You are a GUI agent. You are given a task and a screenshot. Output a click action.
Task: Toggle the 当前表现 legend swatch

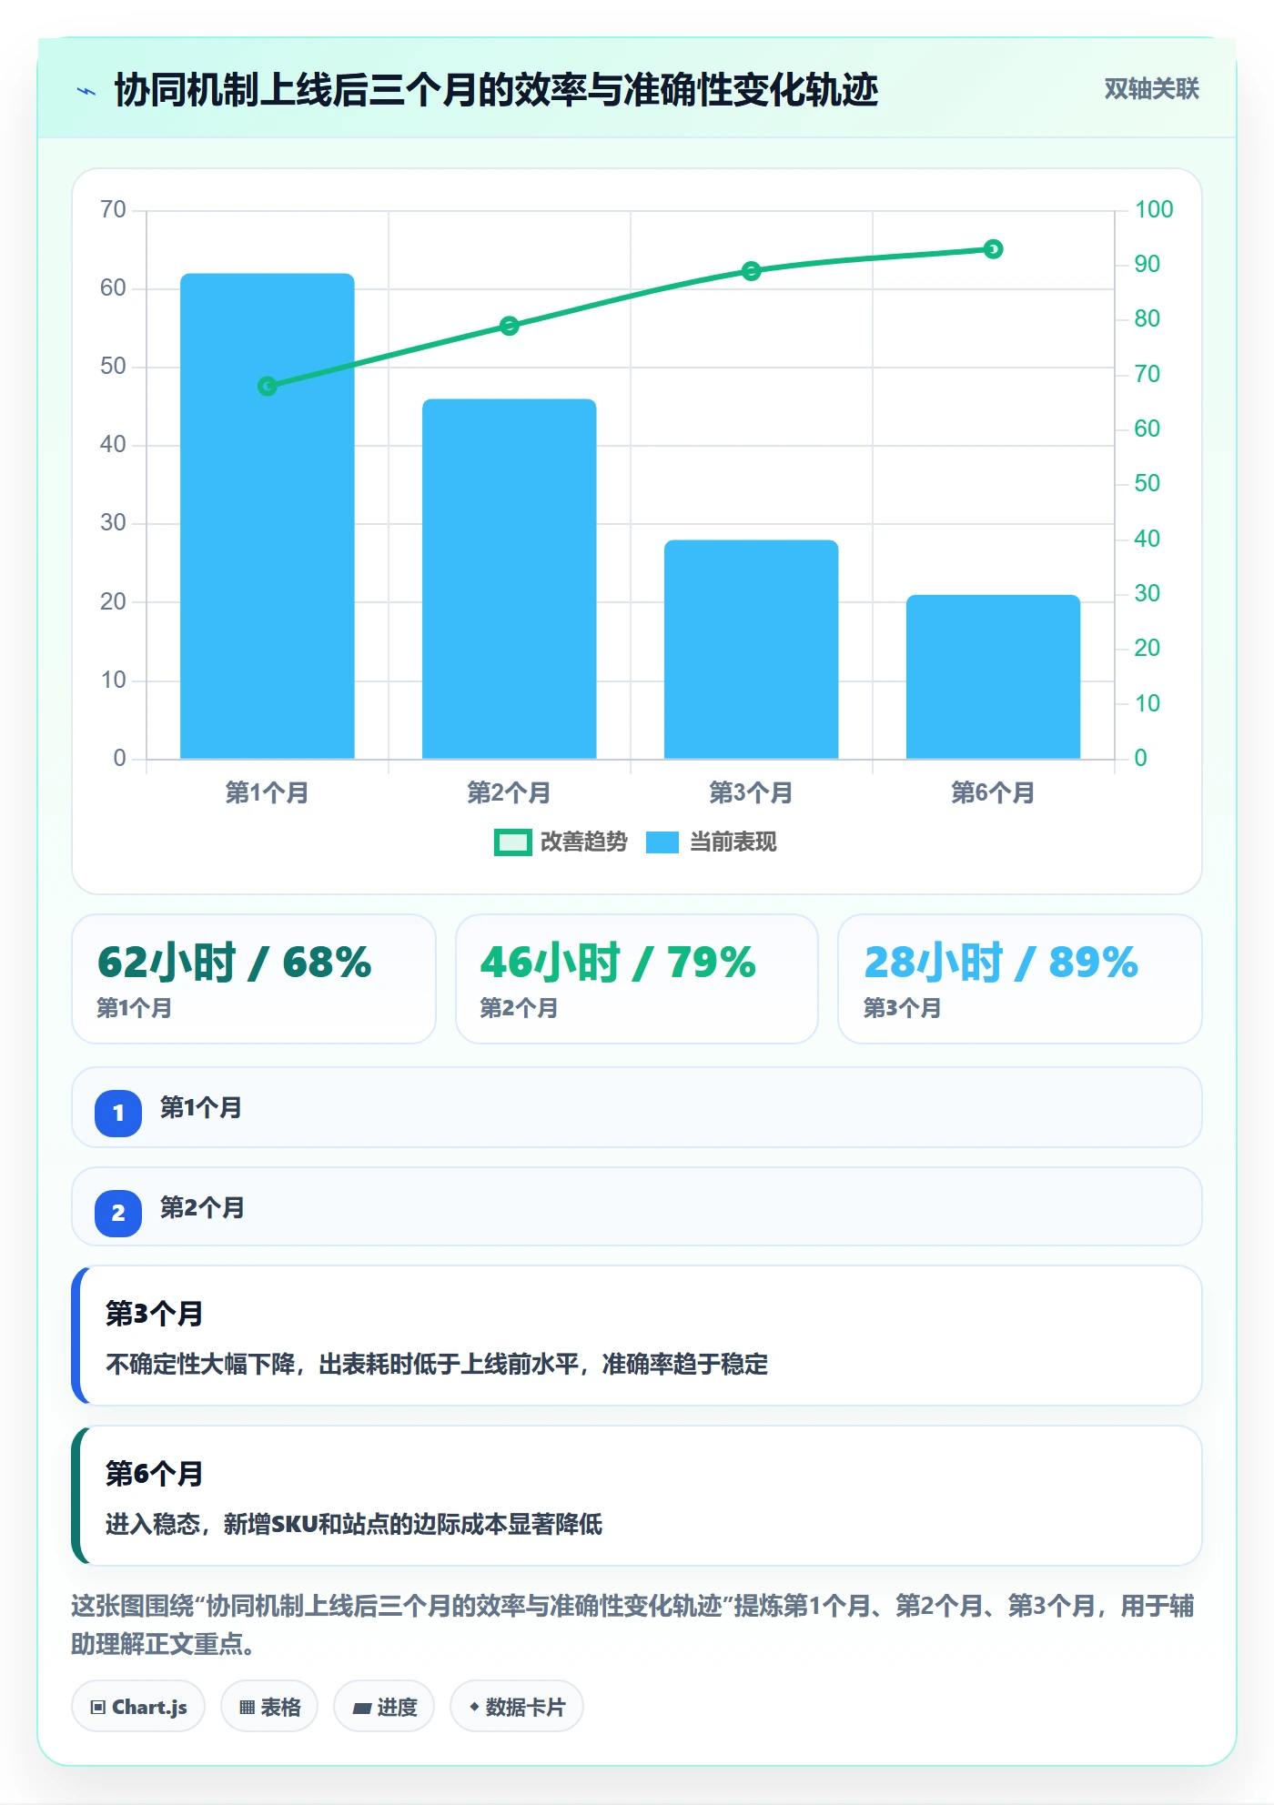tap(662, 842)
